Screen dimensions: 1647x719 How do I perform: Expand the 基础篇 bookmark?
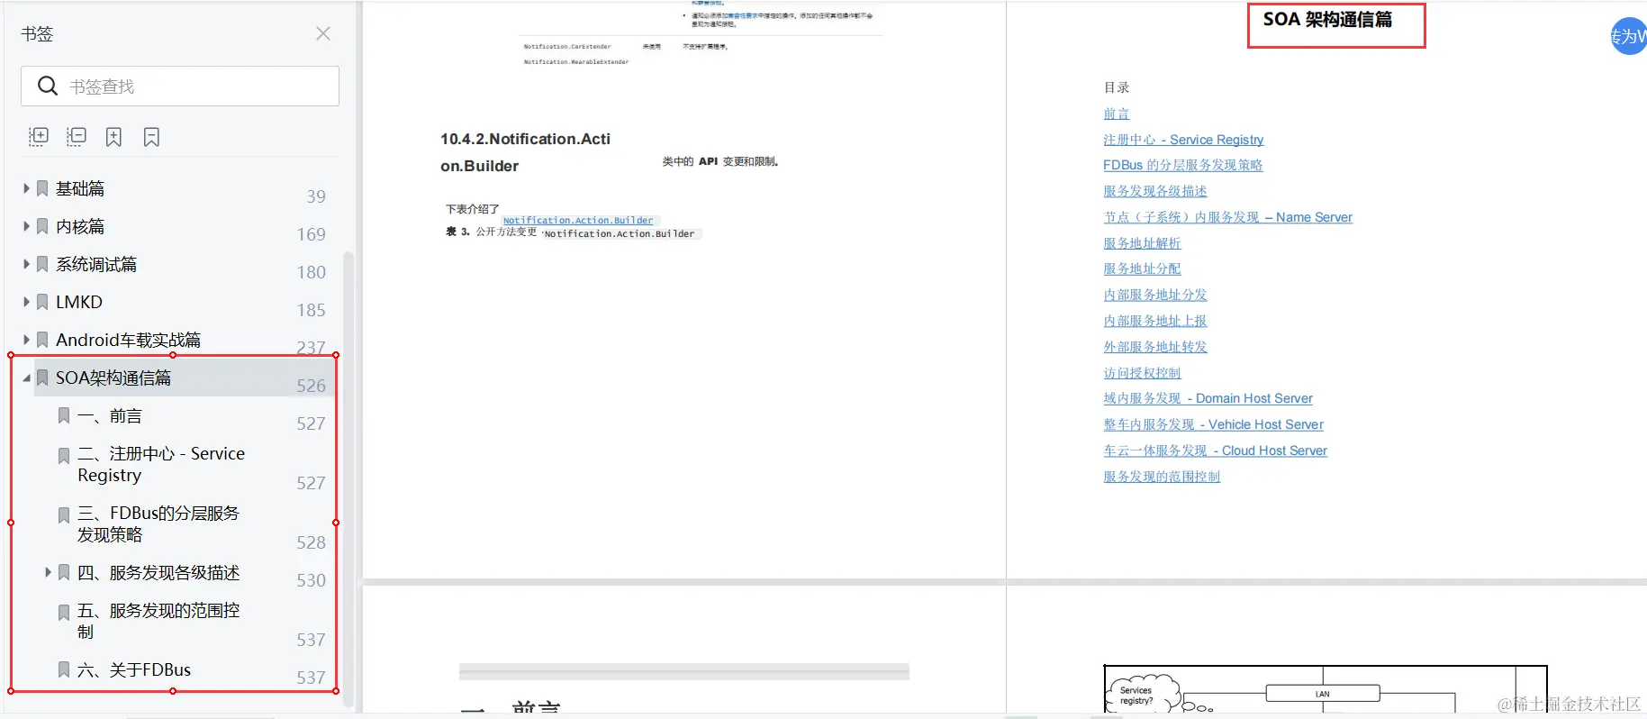(x=26, y=188)
